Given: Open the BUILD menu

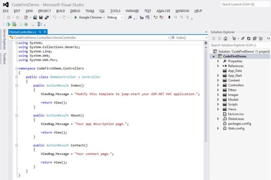Looking at the screenshot, I should (60, 11).
